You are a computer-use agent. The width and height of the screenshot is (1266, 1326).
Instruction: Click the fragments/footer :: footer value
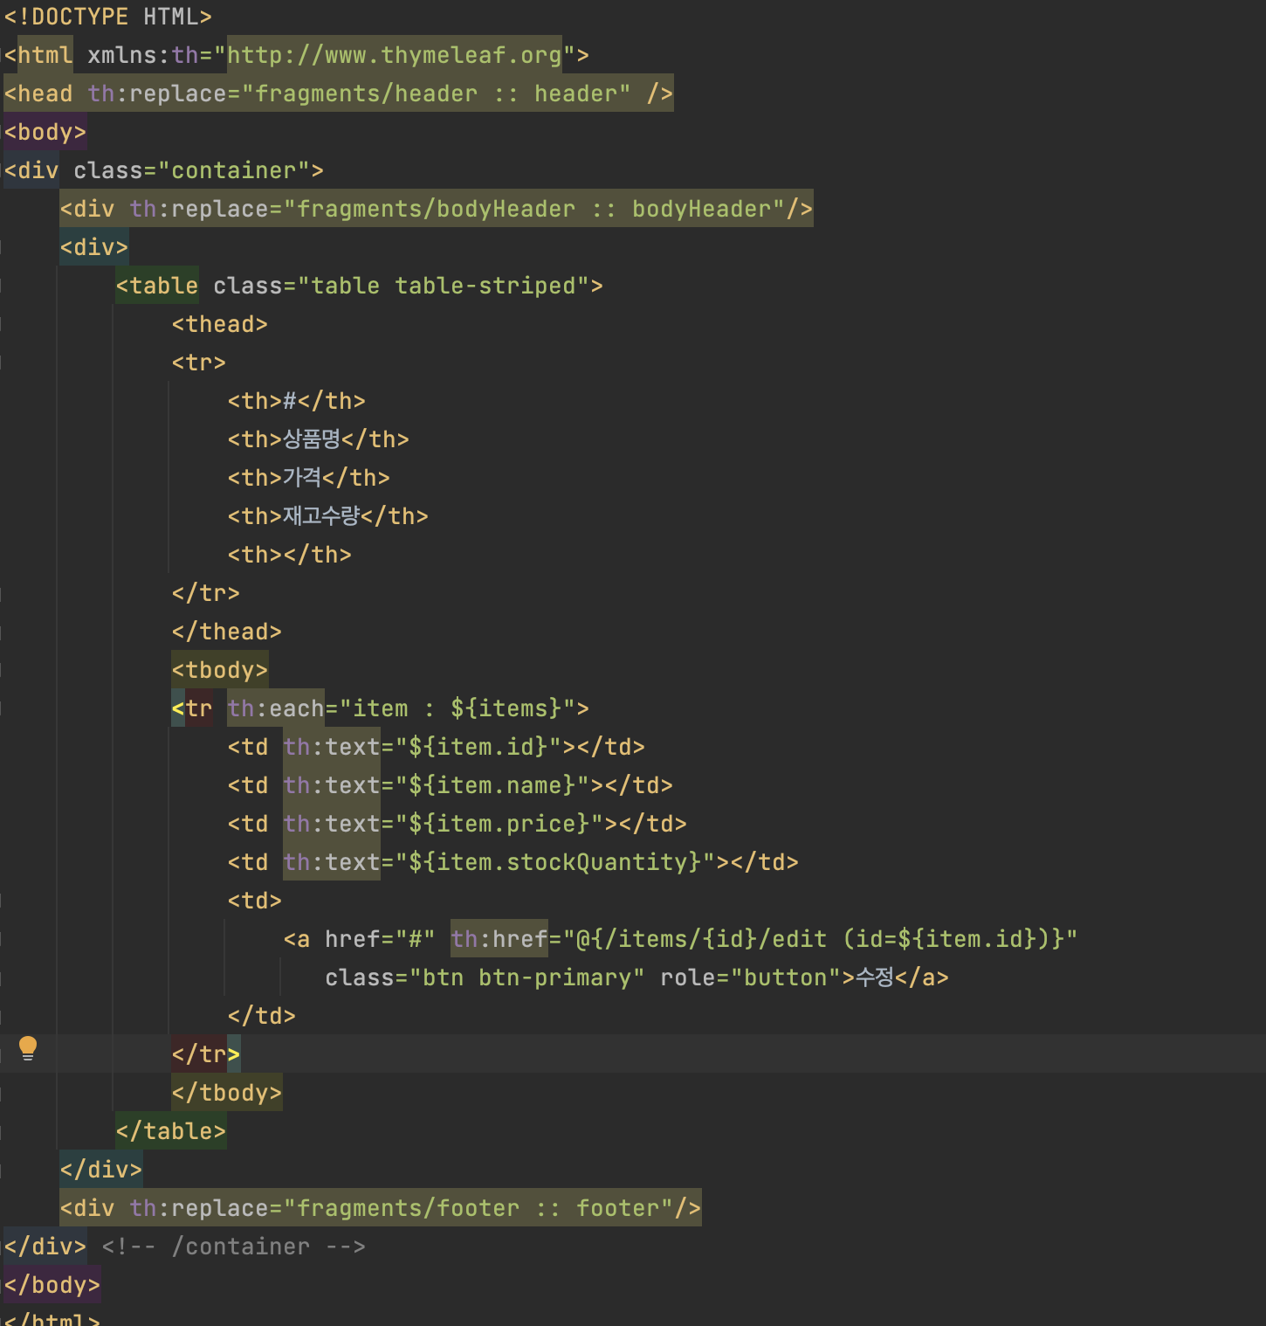click(478, 1208)
